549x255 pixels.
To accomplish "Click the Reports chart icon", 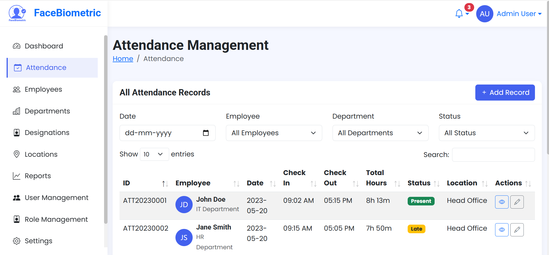I will point(17,176).
